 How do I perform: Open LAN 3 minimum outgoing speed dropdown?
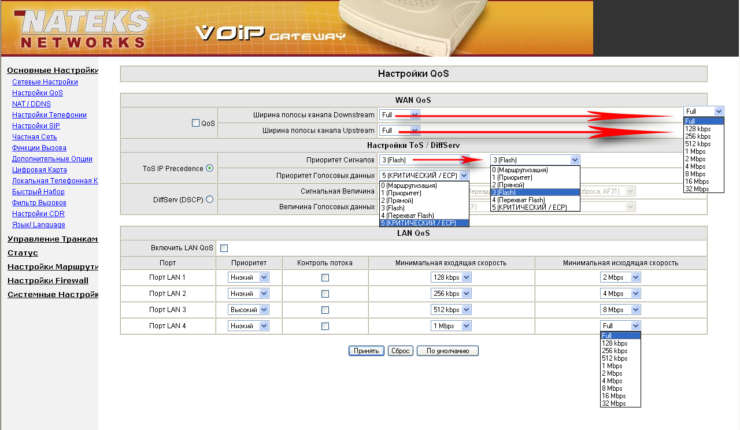621,310
